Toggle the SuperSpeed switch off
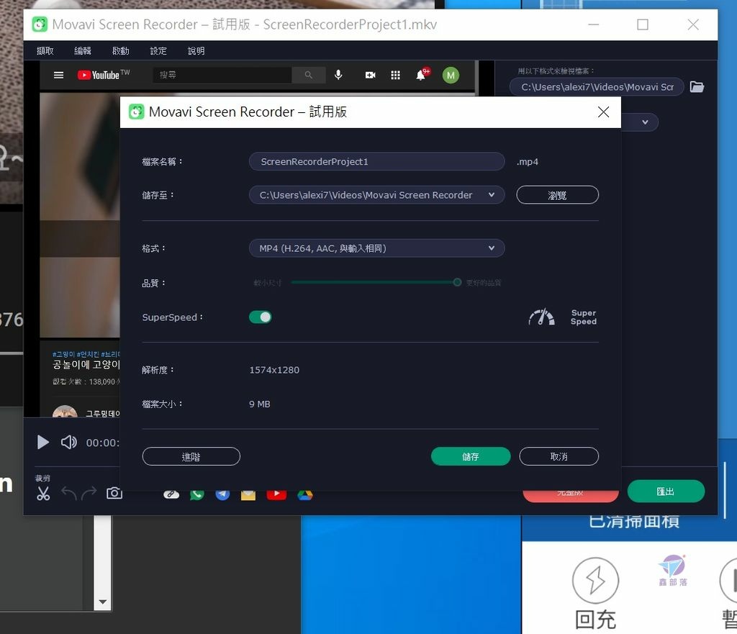Screen dimensions: 737x634 (260, 317)
